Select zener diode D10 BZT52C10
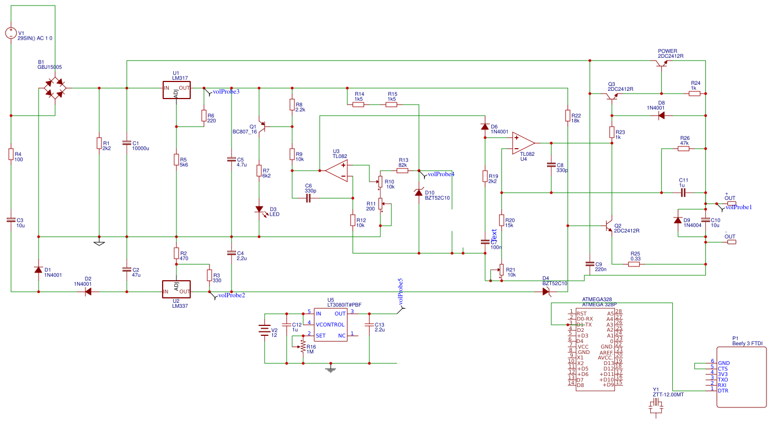Image resolution: width=772 pixels, height=425 pixels. pos(419,194)
